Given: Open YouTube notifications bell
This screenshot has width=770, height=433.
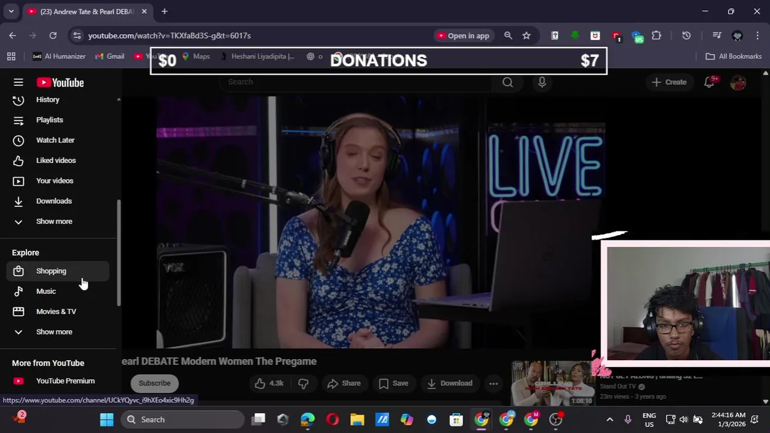Looking at the screenshot, I should pyautogui.click(x=709, y=82).
